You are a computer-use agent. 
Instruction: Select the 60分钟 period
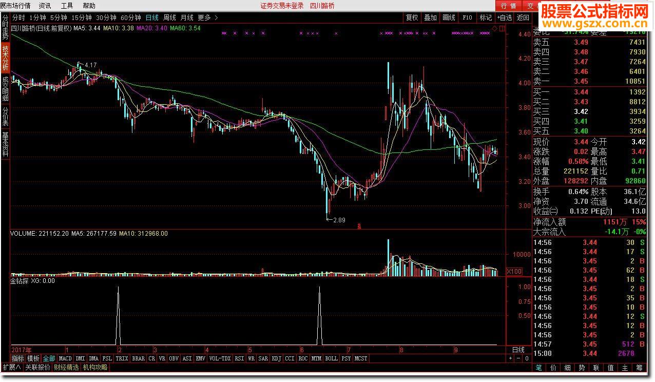click(131, 17)
